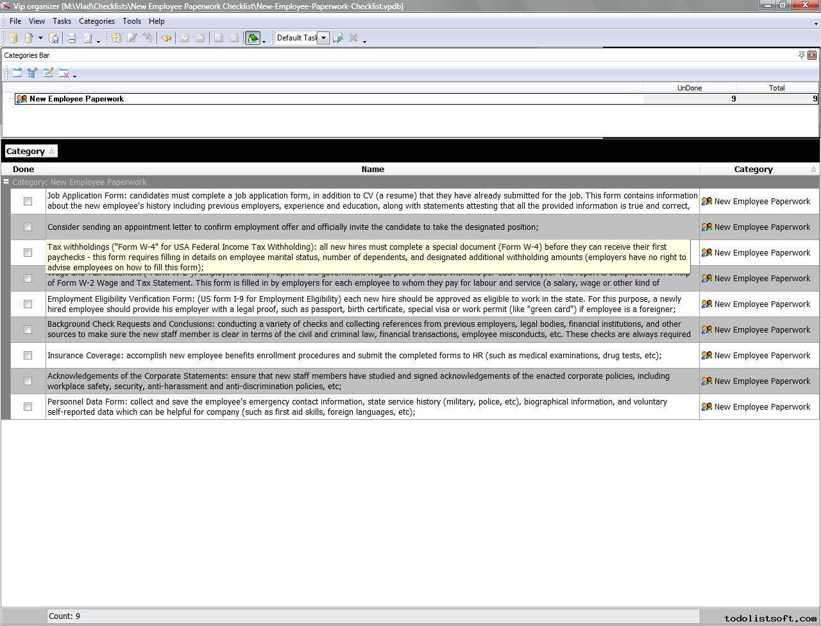Click the Save database icon

(54, 39)
